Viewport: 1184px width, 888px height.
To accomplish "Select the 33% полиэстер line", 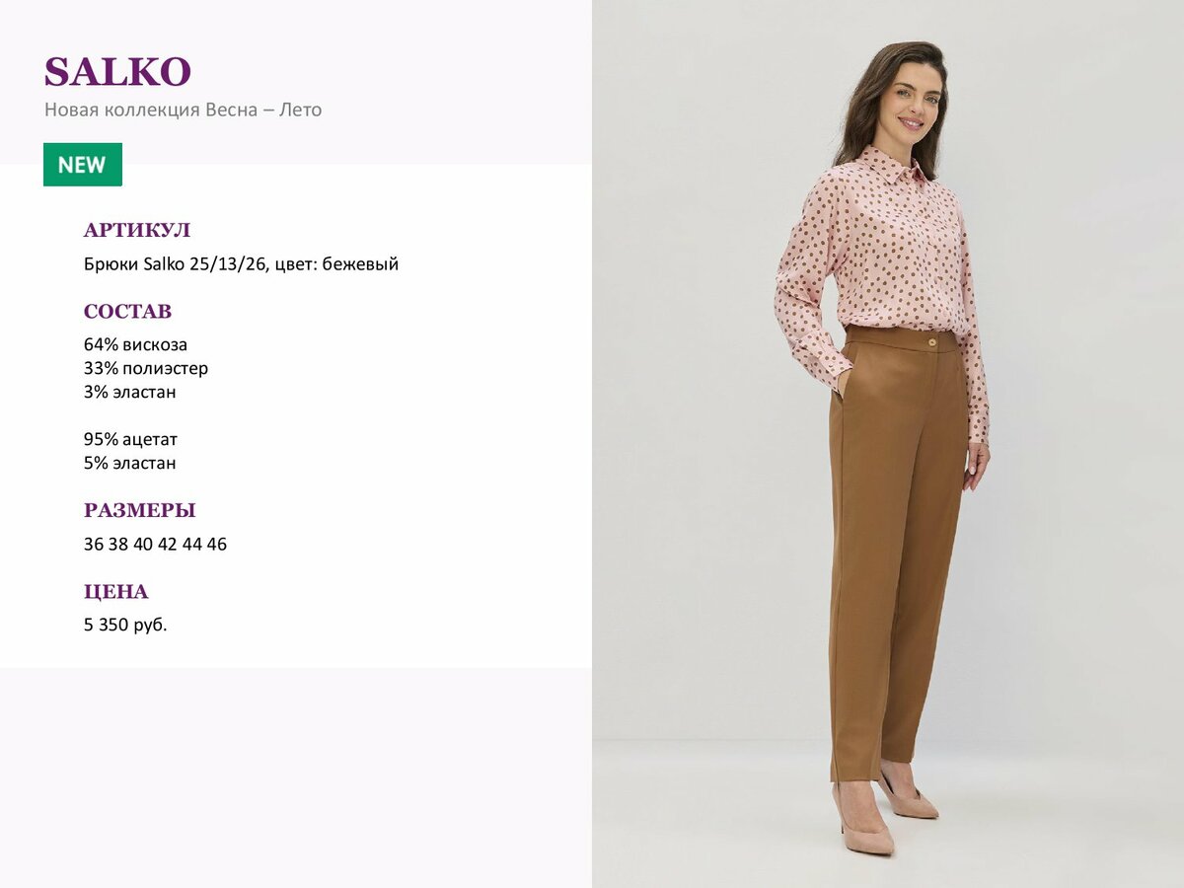I will pos(146,369).
